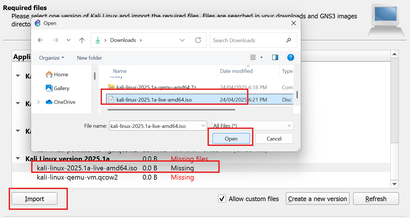The image size is (410, 218).
Task: Click the ISO disc file icon
Action: (x=111, y=100)
